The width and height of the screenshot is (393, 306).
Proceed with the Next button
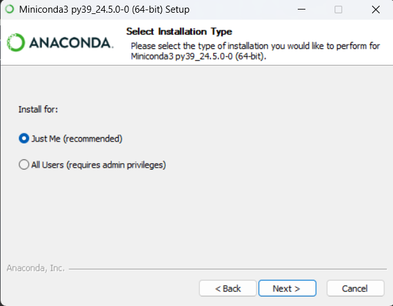[x=287, y=288]
